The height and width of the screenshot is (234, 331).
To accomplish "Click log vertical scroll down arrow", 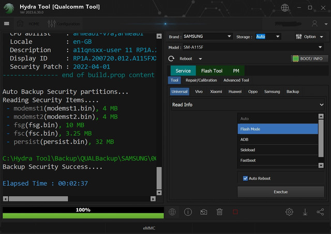I will [x=159, y=193].
